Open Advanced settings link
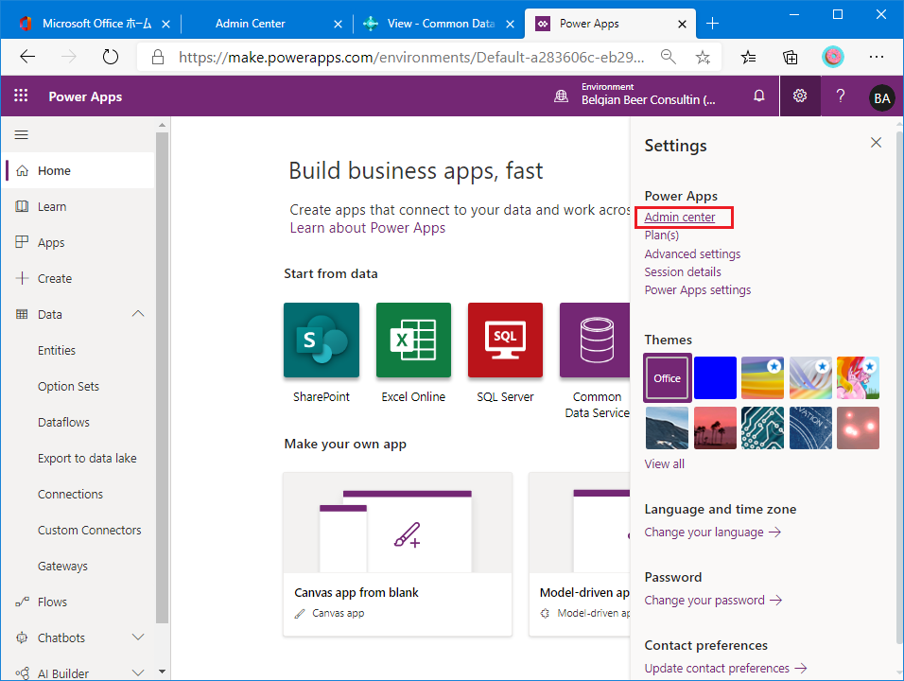Viewport: 904px width, 681px height. point(692,253)
